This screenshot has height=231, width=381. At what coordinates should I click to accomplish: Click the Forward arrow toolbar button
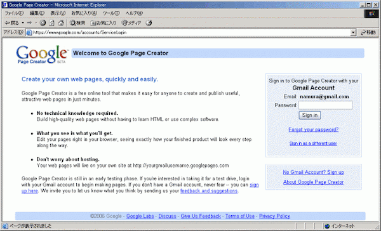pos(29,23)
